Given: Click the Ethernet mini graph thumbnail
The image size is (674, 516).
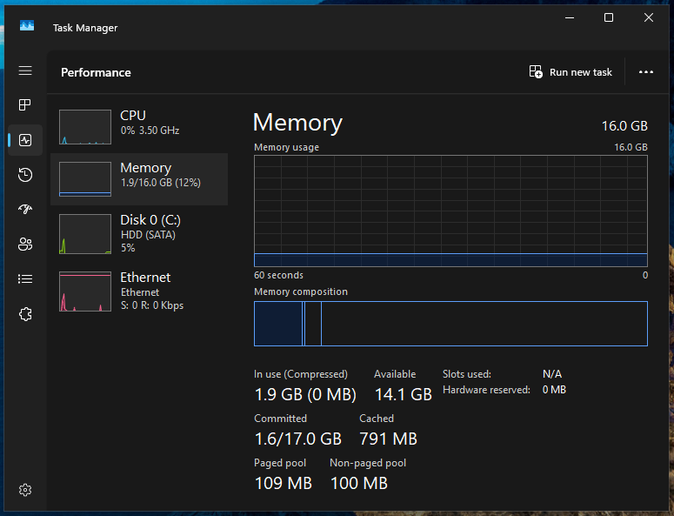Looking at the screenshot, I should point(85,292).
